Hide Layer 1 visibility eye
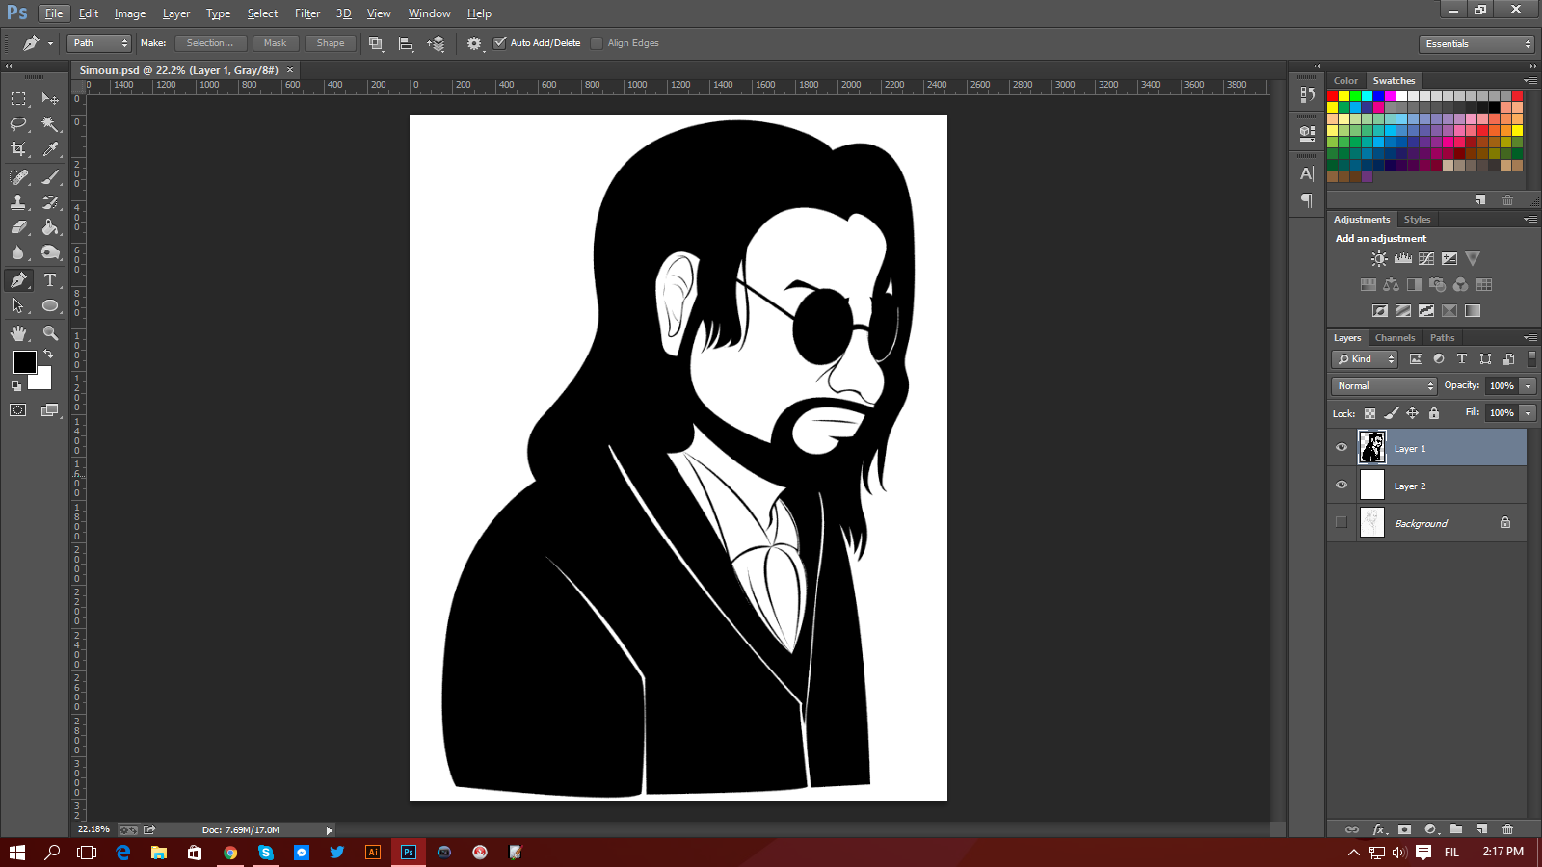Viewport: 1542px width, 867px height. pos(1342,448)
